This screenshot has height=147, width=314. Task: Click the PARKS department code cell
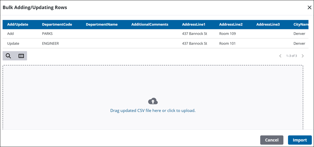pyautogui.click(x=47, y=34)
